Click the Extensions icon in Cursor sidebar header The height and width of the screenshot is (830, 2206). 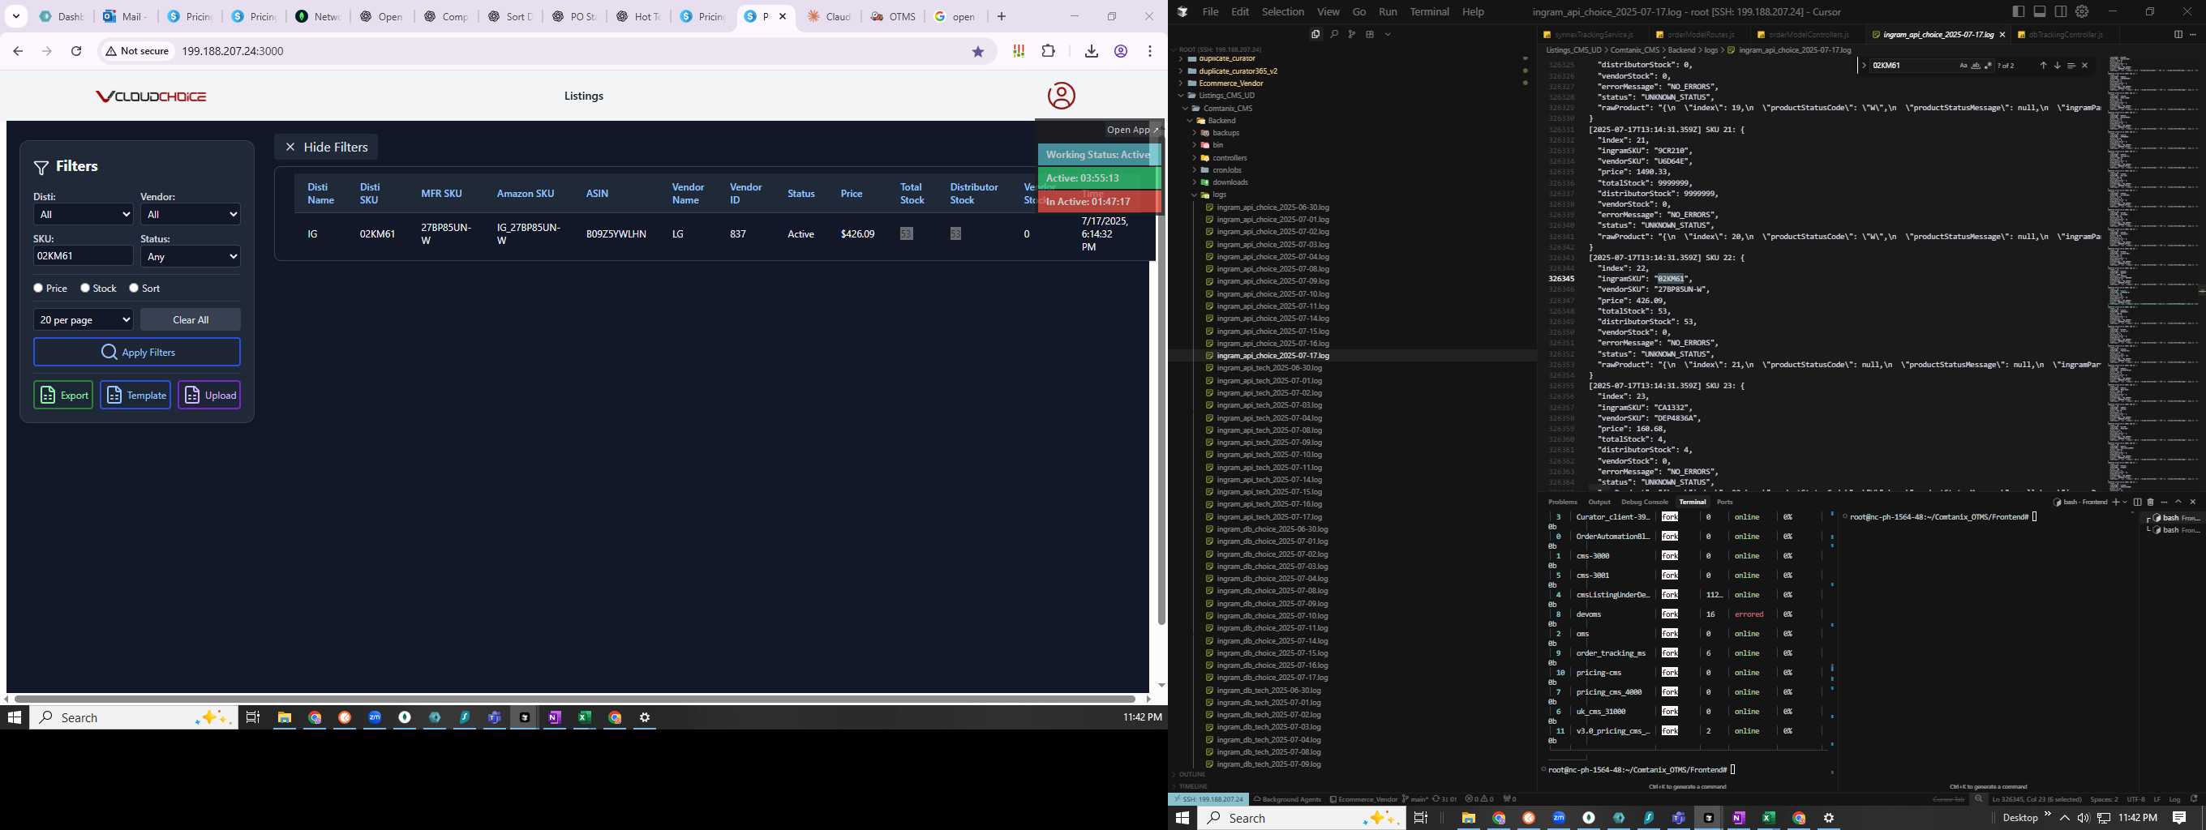click(x=1369, y=34)
